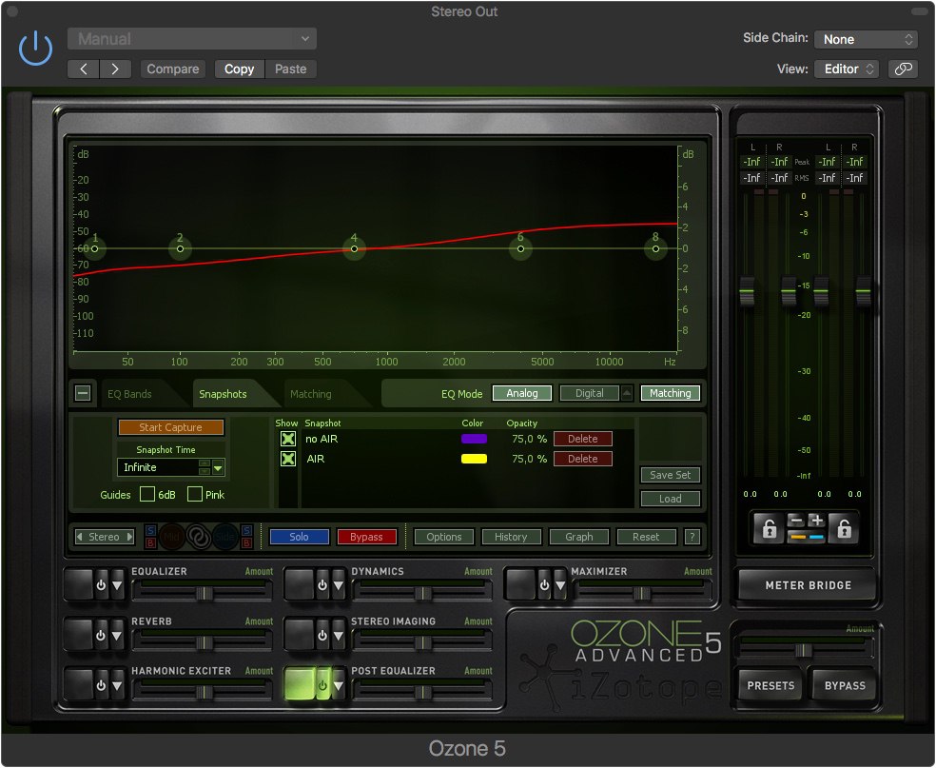Viewport: 936px width, 768px height.
Task: Power on the Equalizer module
Action: click(101, 584)
